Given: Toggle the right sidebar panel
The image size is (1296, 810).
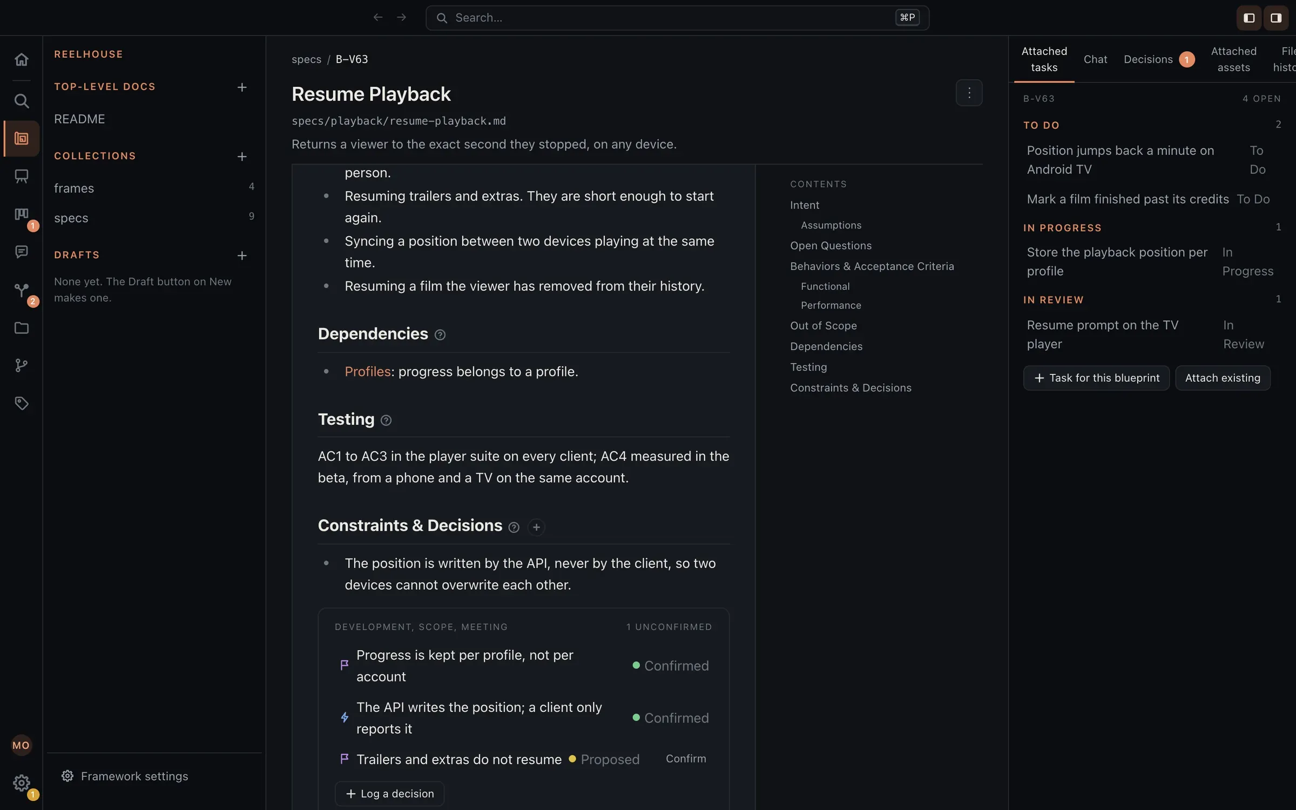Looking at the screenshot, I should pos(1276,18).
